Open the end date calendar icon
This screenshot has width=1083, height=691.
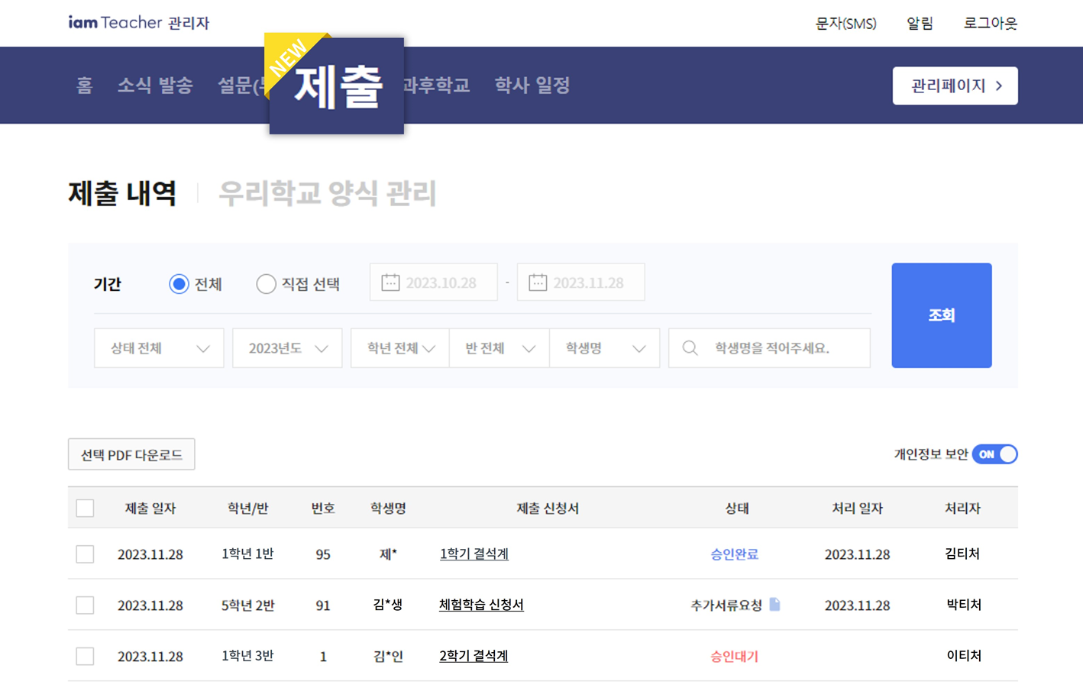(538, 283)
